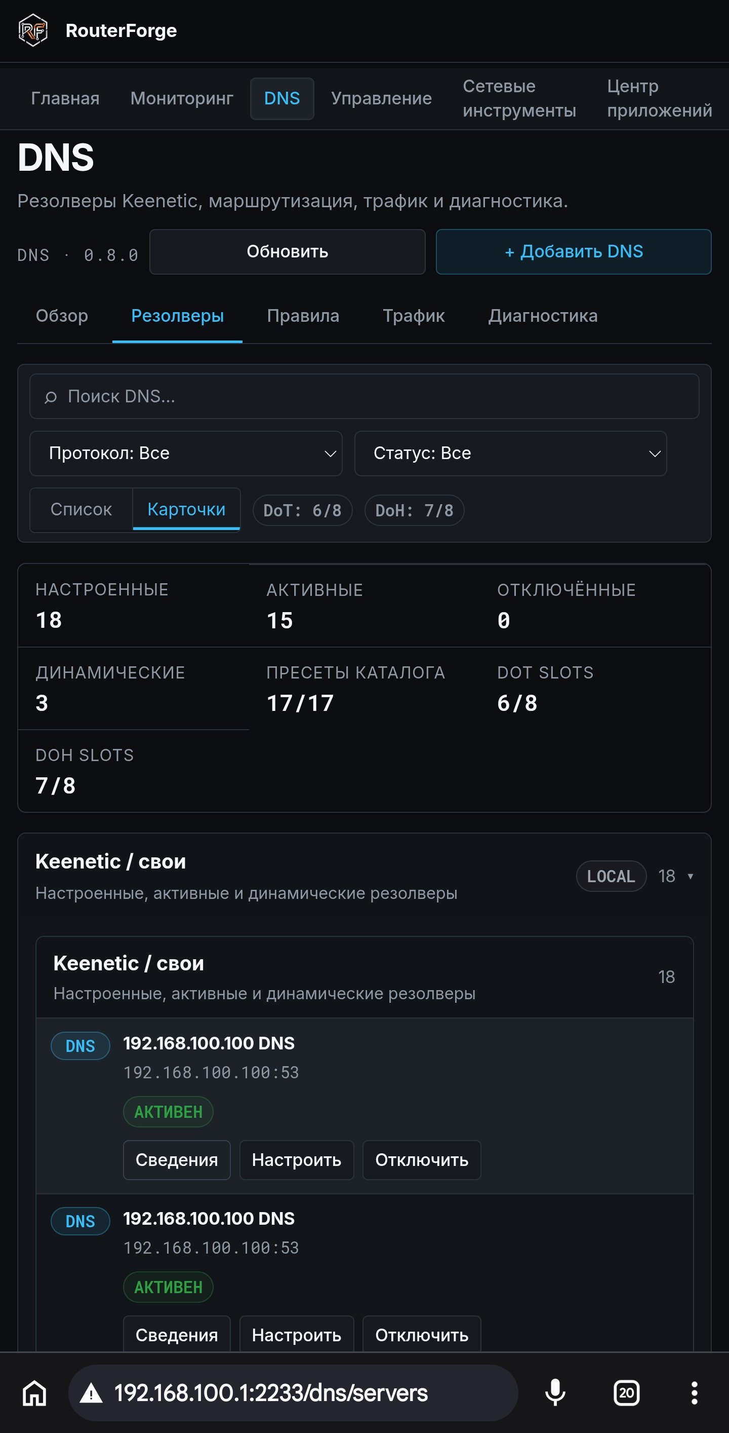729x1433 pixels.
Task: Click the magnifier icon in DNS search
Action: tap(51, 397)
